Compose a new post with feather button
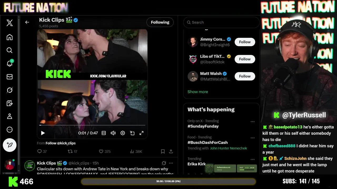 point(10,145)
